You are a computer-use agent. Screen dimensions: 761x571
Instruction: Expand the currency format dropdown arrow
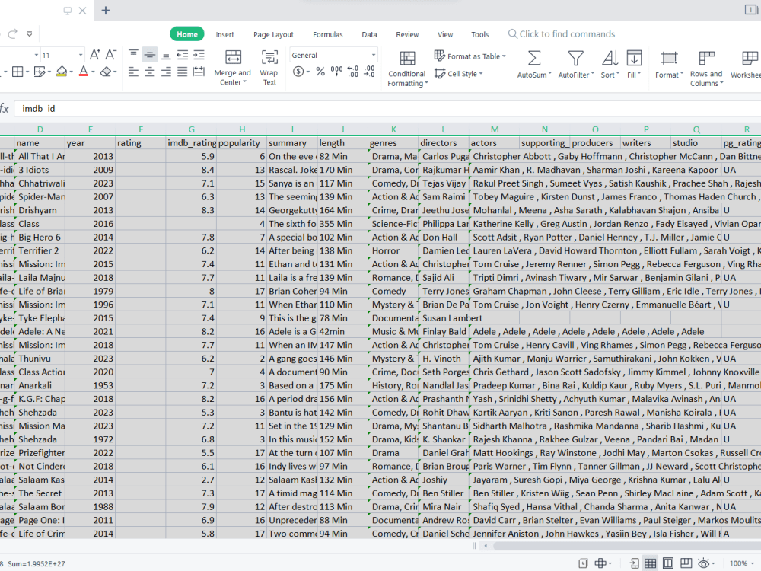pos(307,72)
